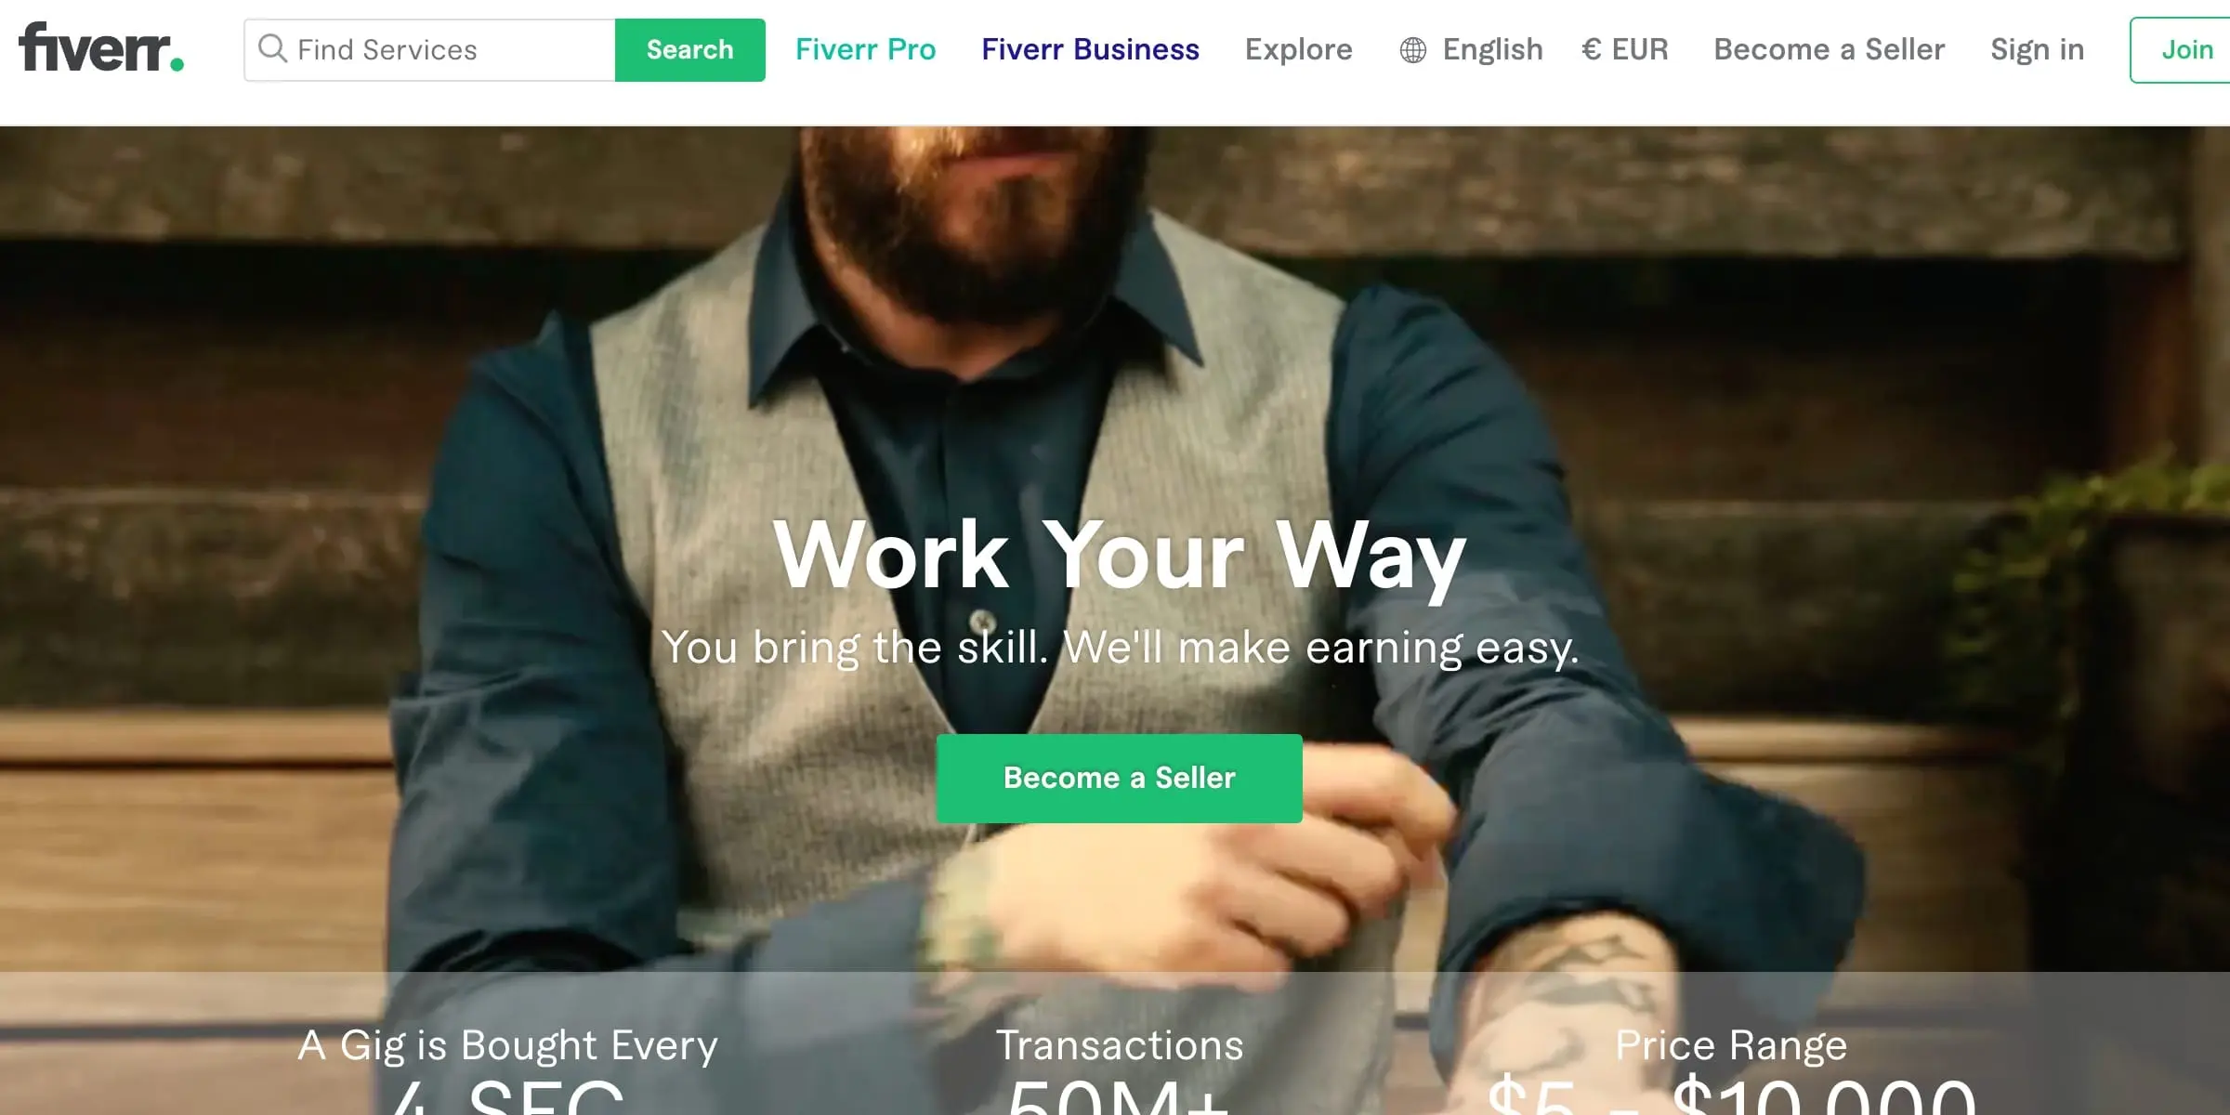The image size is (2230, 1115).
Task: Select the Fiverr Business menu tab
Action: tap(1091, 48)
